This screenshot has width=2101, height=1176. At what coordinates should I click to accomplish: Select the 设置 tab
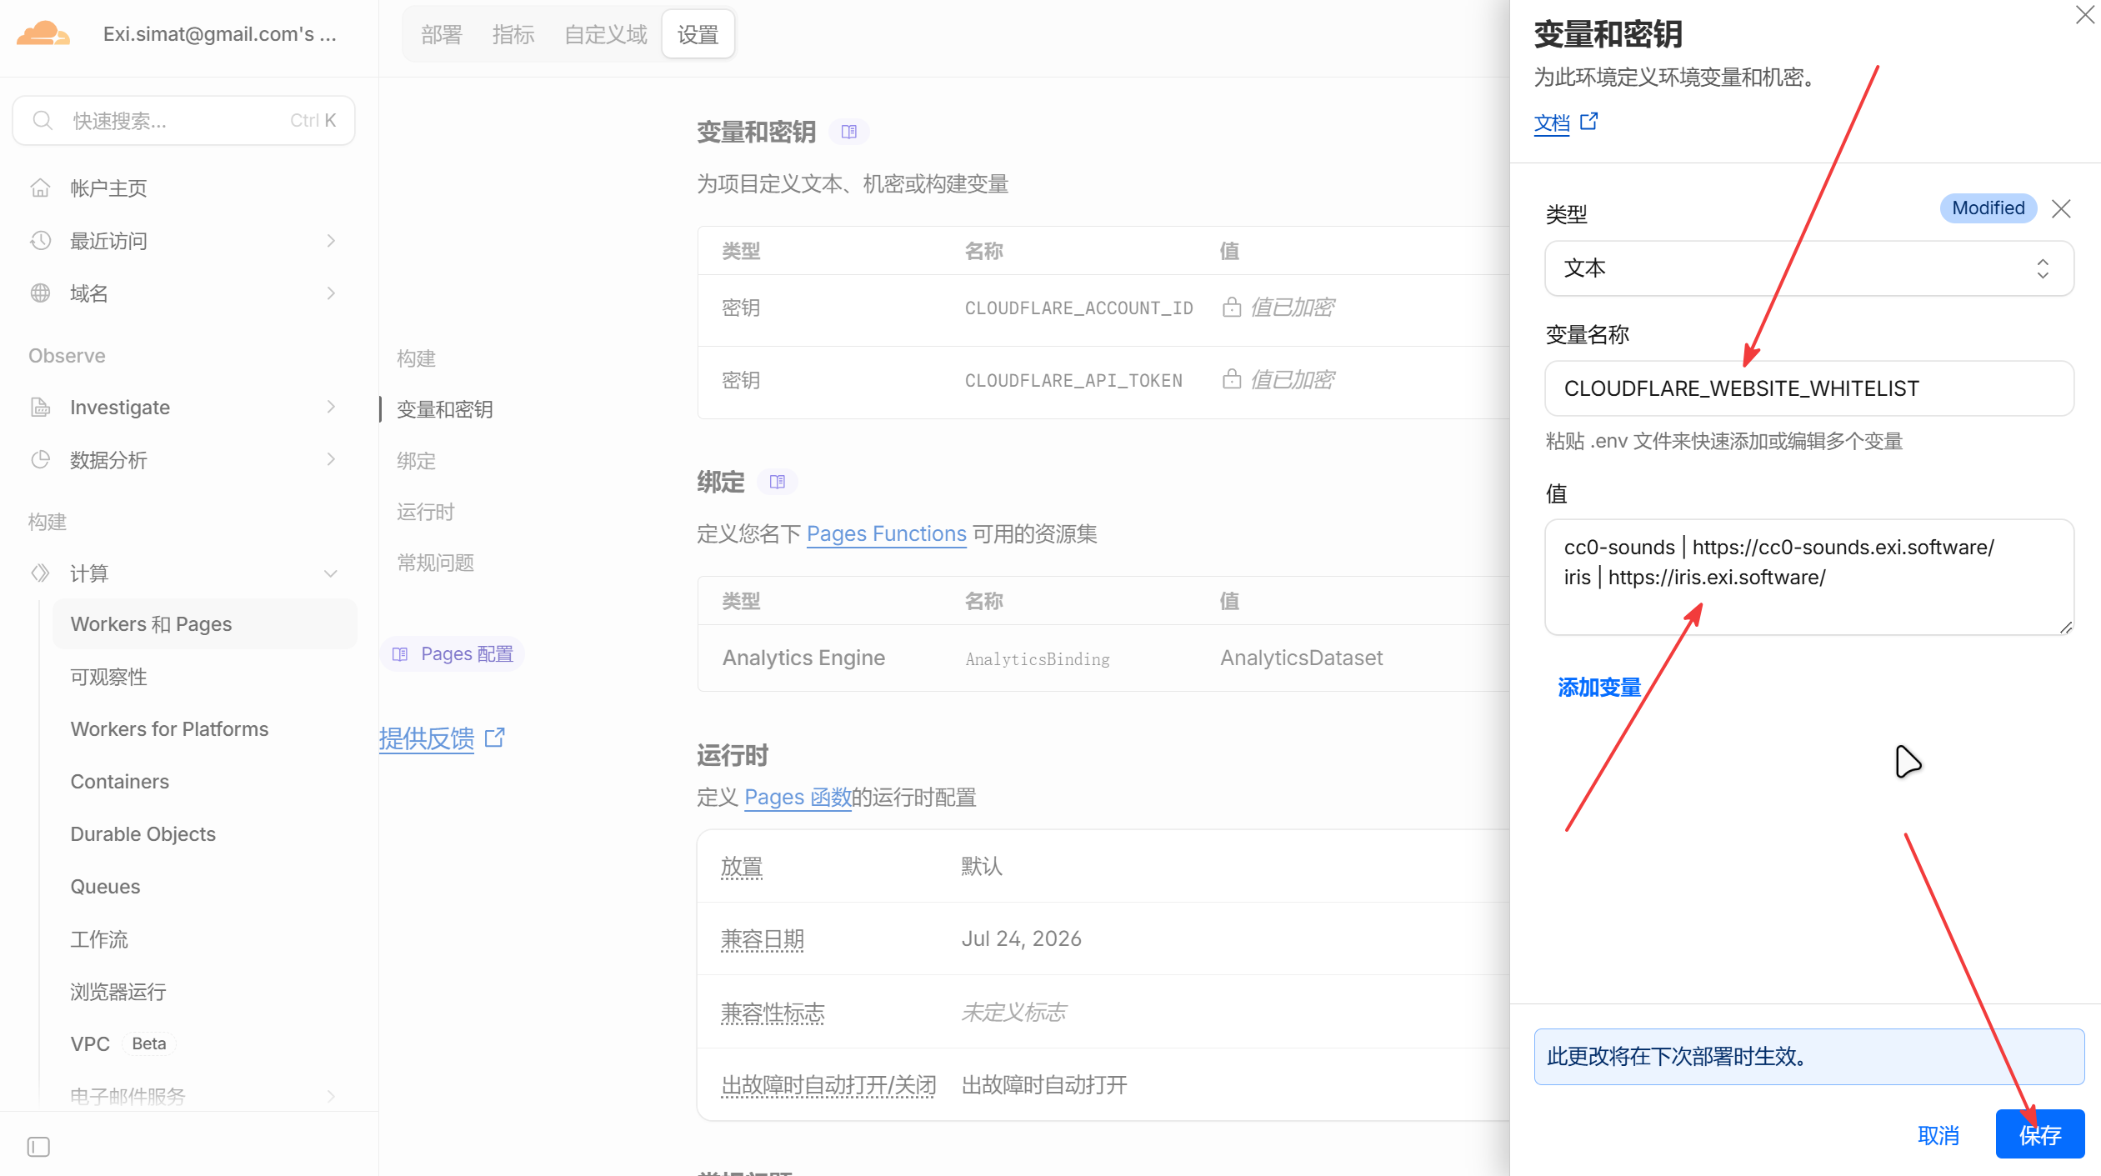point(698,34)
